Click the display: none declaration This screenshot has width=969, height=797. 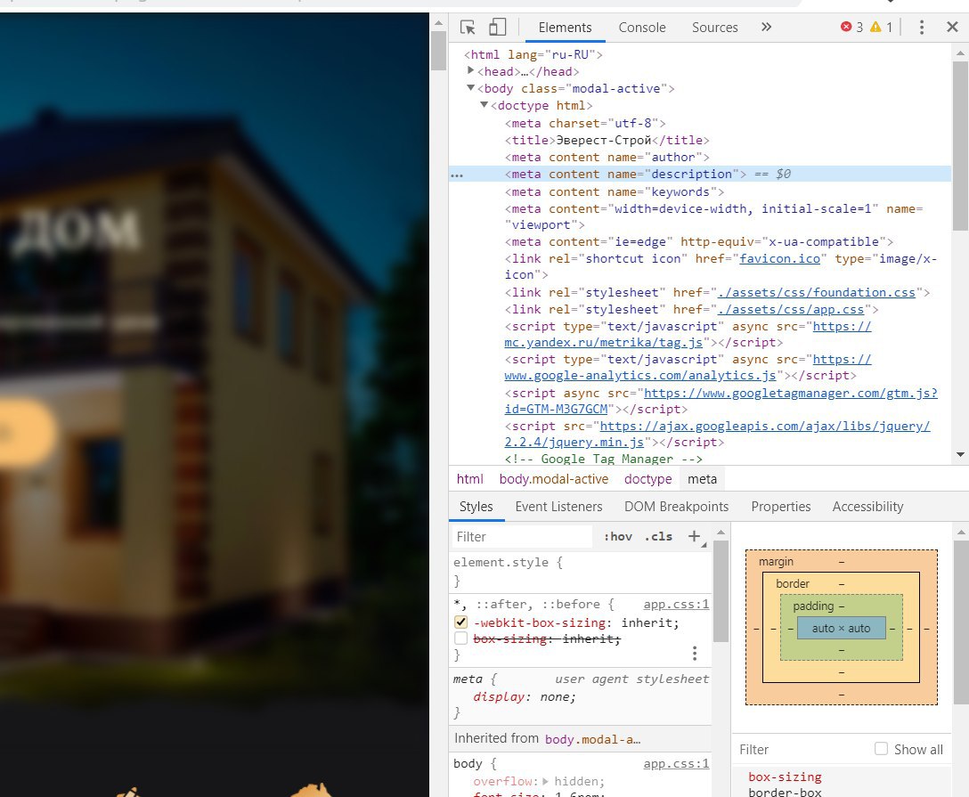coord(524,697)
